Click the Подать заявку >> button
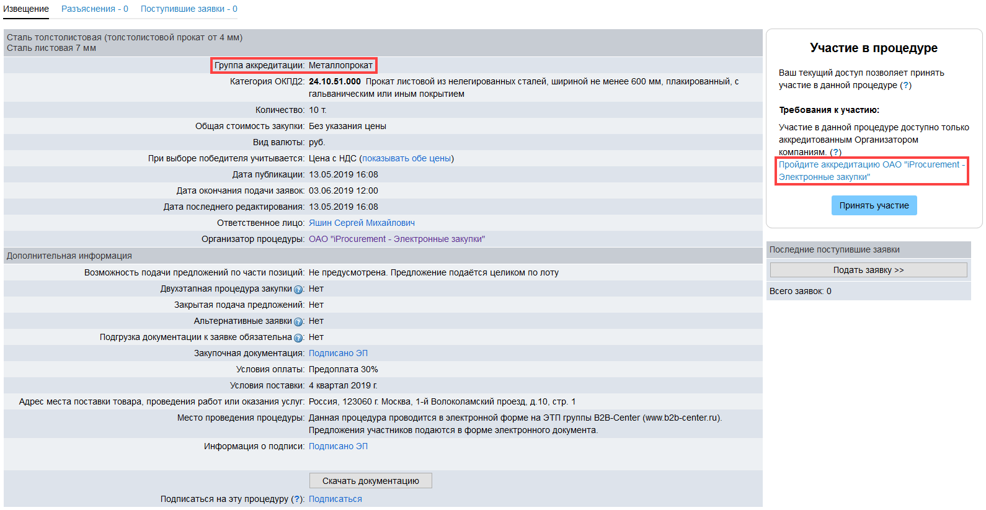Viewport: 986px width, 510px height. (868, 270)
